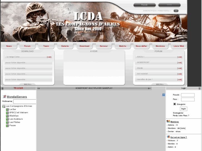Click the blue question mark icon
The image size is (202, 151).
(x=163, y=95)
